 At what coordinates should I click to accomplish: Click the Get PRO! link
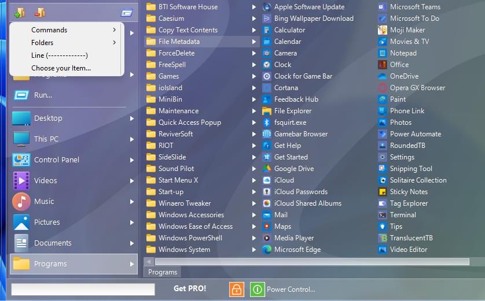190,288
